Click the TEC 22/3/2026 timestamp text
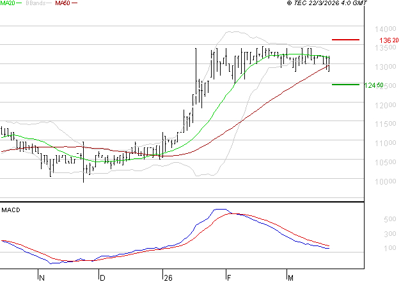Image resolution: width=401 pixels, height=282 pixels. tap(327, 3)
